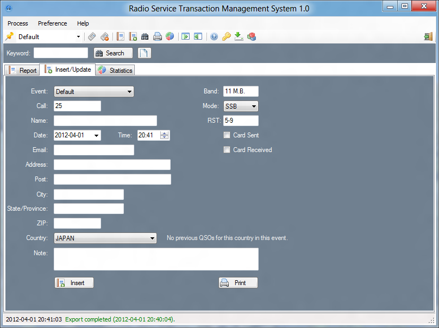Click the printer icon in toolbar
The width and height of the screenshot is (439, 328).
click(158, 37)
